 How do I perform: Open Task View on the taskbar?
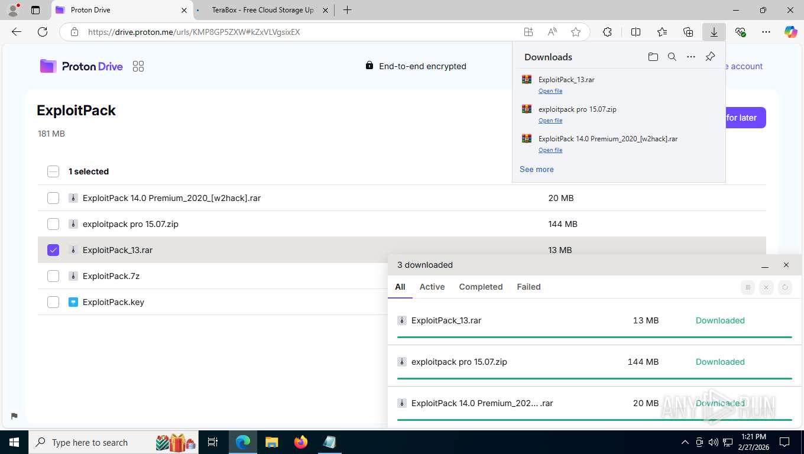point(213,442)
